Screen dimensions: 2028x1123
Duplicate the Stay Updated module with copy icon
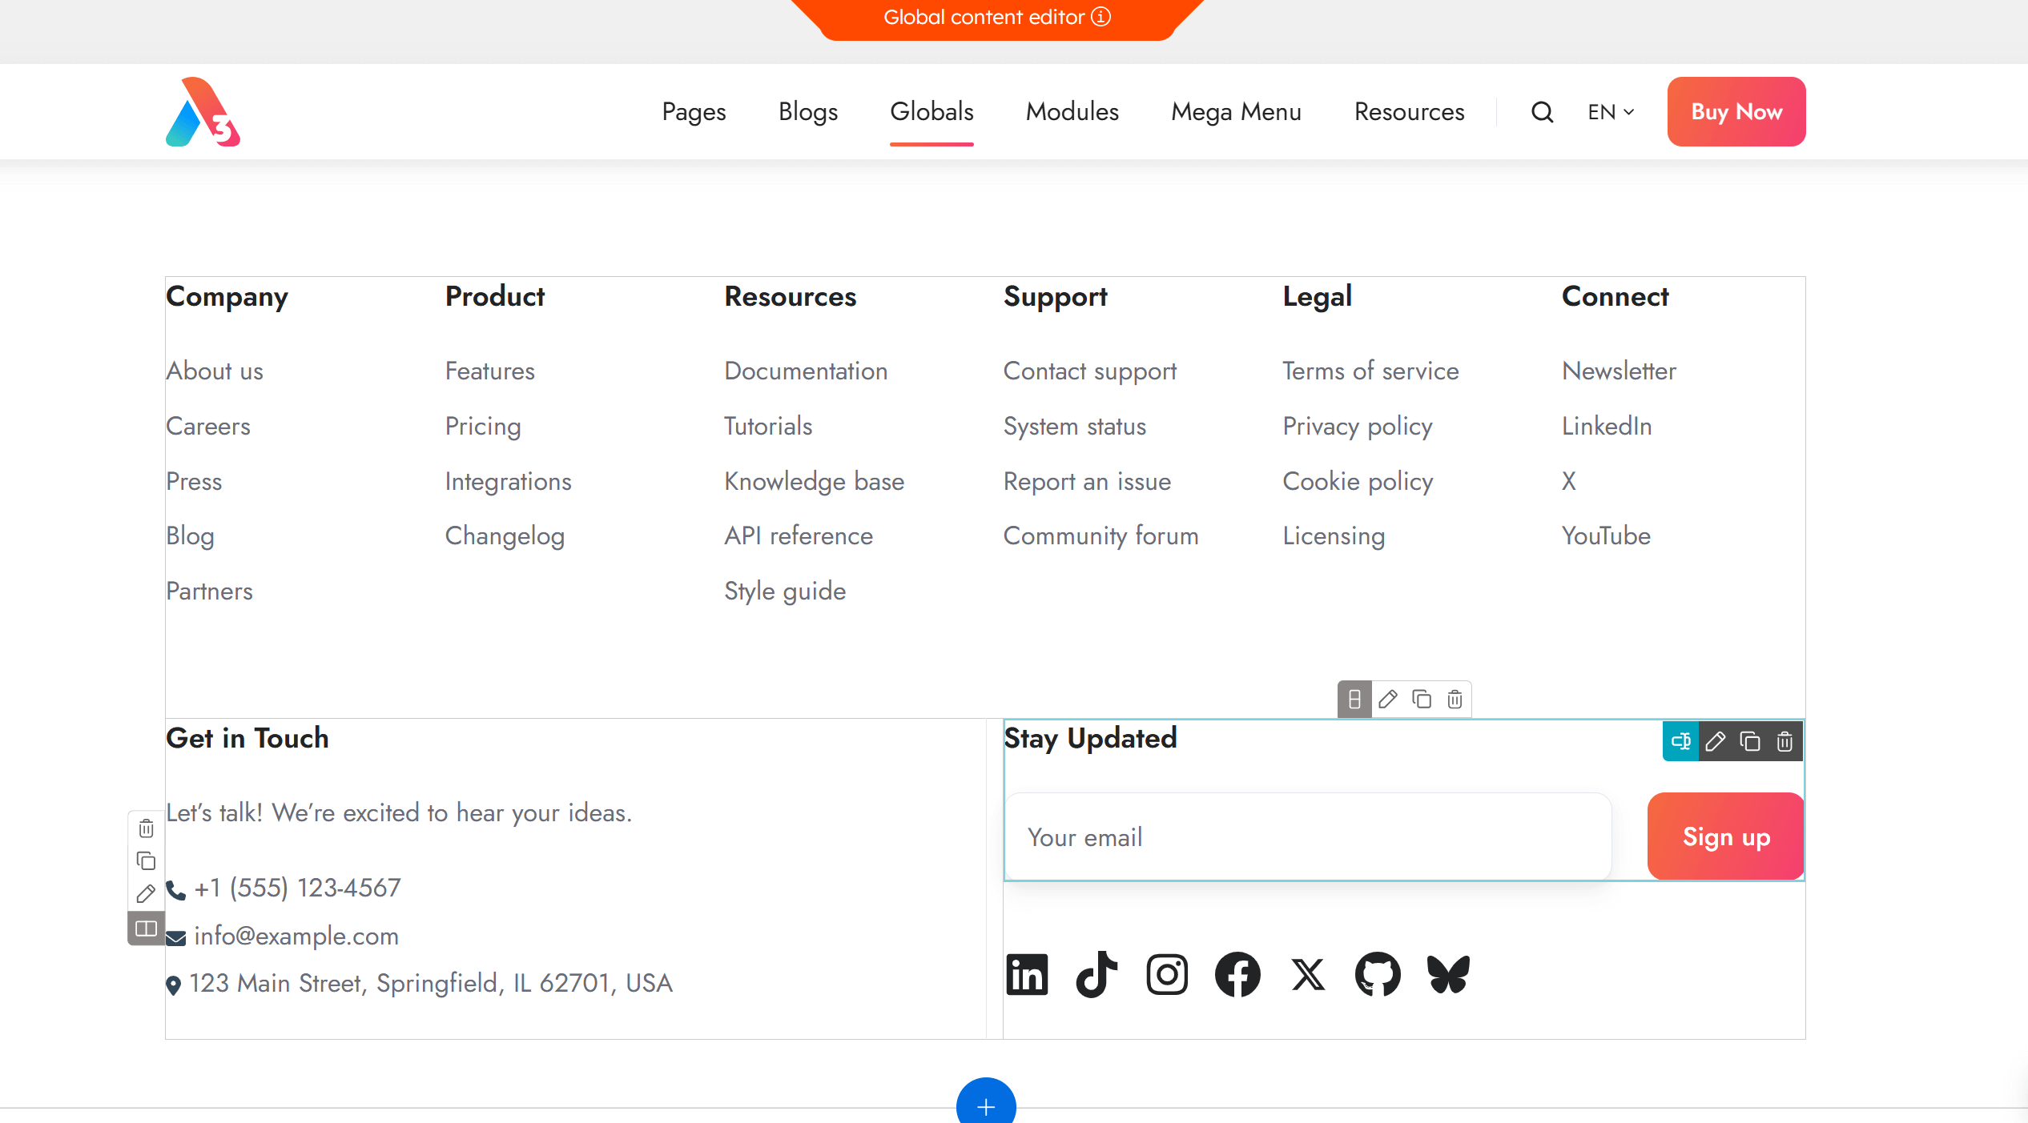1750,741
